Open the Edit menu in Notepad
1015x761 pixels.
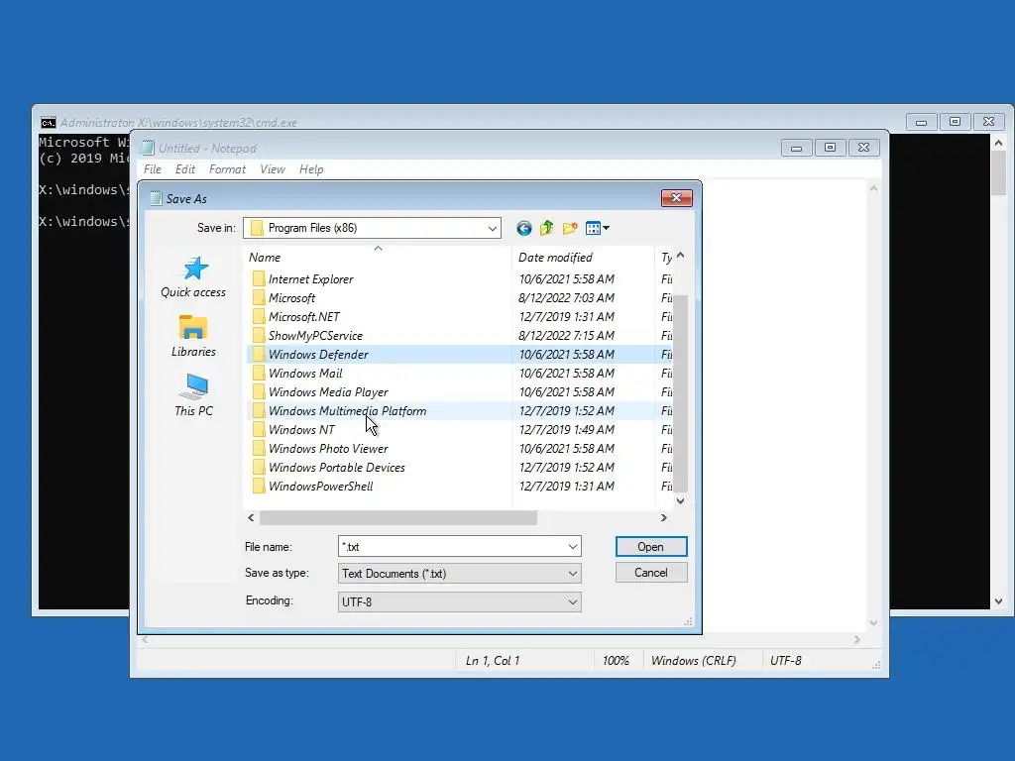(185, 169)
